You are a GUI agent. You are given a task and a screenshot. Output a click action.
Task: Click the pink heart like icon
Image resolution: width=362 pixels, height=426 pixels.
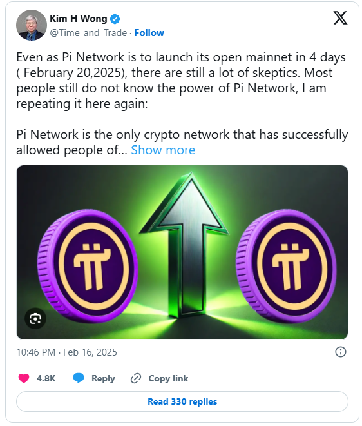coord(24,378)
